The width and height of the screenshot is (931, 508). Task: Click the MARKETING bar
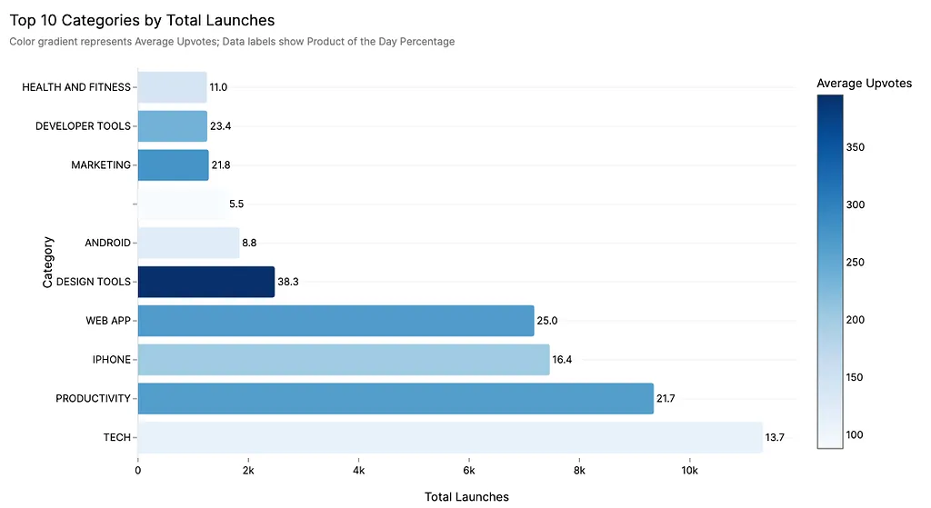(x=173, y=165)
